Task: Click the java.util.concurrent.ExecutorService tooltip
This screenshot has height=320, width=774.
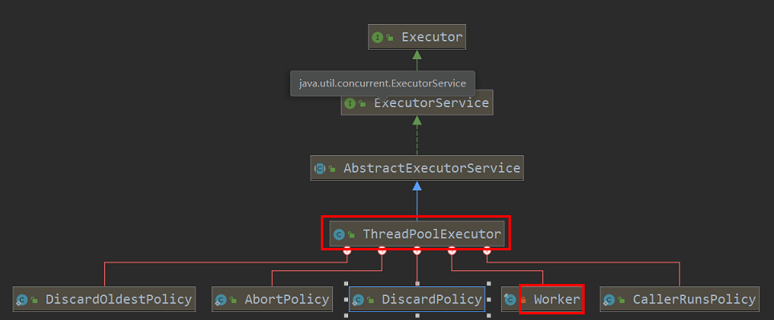Action: 383,83
